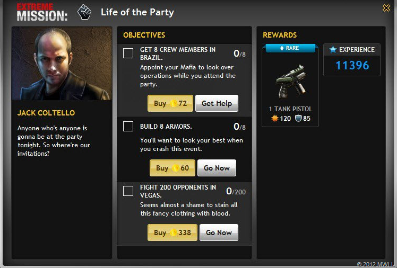Click the Rare diamond badge
Image resolution: width=397 pixels, height=268 pixels.
(290, 48)
